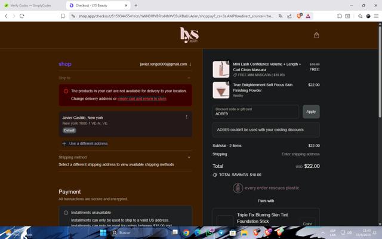The image size is (382, 239).
Task: Open Google Chrome from the taskbar
Action: 186,233
